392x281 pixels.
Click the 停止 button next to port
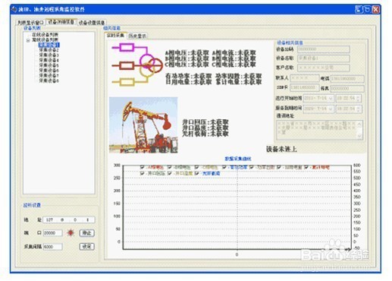(x=87, y=232)
